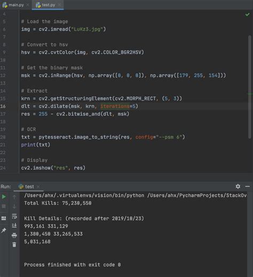Click line number 12 in the gutter
Image resolution: width=253 pixels, height=277 pixels.
coord(3,75)
